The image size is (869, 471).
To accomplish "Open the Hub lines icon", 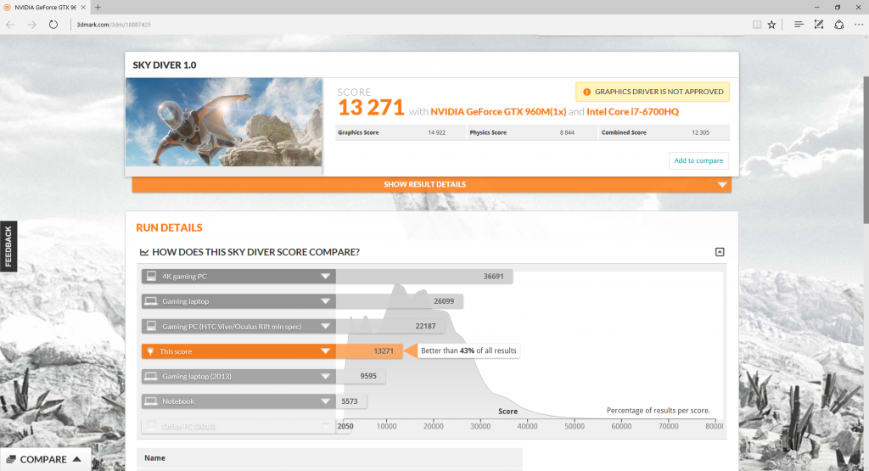I will [x=799, y=25].
